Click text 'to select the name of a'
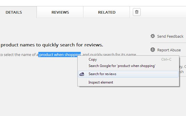This screenshot has height=116, width=186. click(19, 55)
